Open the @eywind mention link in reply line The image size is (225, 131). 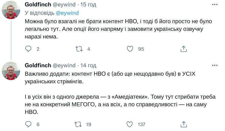(x=67, y=13)
